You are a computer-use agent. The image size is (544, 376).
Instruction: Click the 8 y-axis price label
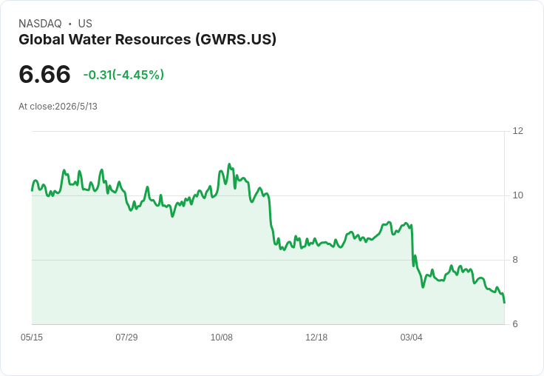(515, 260)
